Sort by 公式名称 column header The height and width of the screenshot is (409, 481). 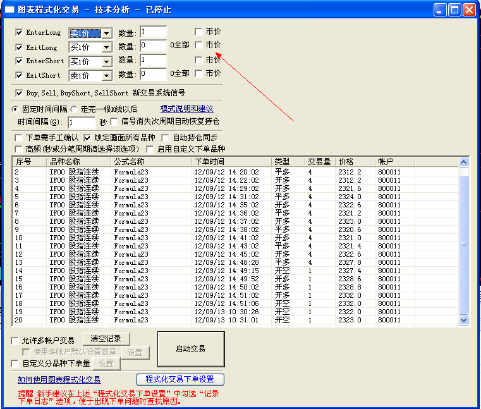point(151,162)
